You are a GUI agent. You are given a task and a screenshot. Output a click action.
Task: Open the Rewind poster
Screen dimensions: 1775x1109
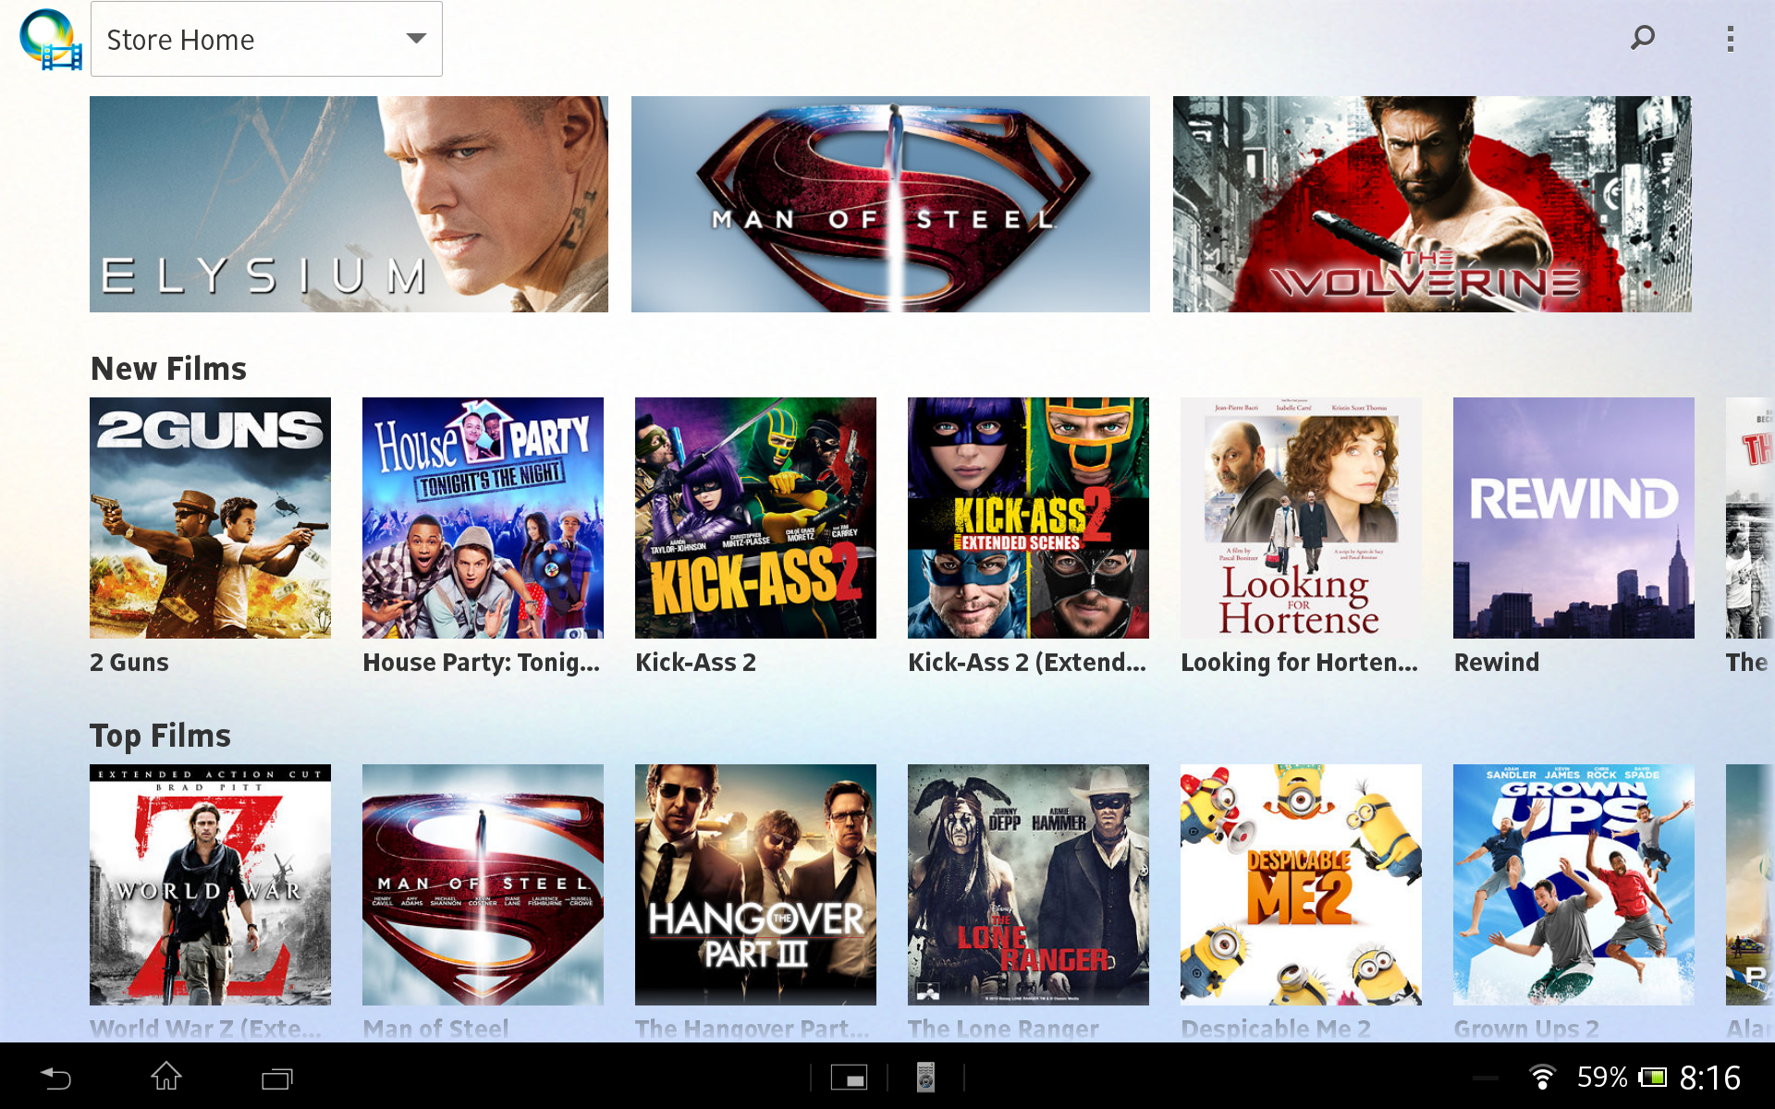1573,518
